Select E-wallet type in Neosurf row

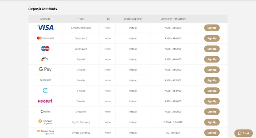(x=81, y=101)
